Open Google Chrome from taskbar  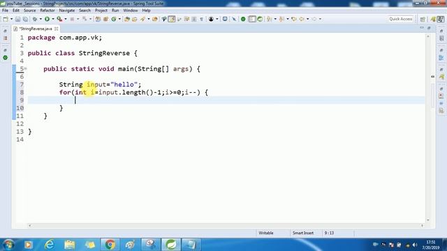(x=110, y=245)
